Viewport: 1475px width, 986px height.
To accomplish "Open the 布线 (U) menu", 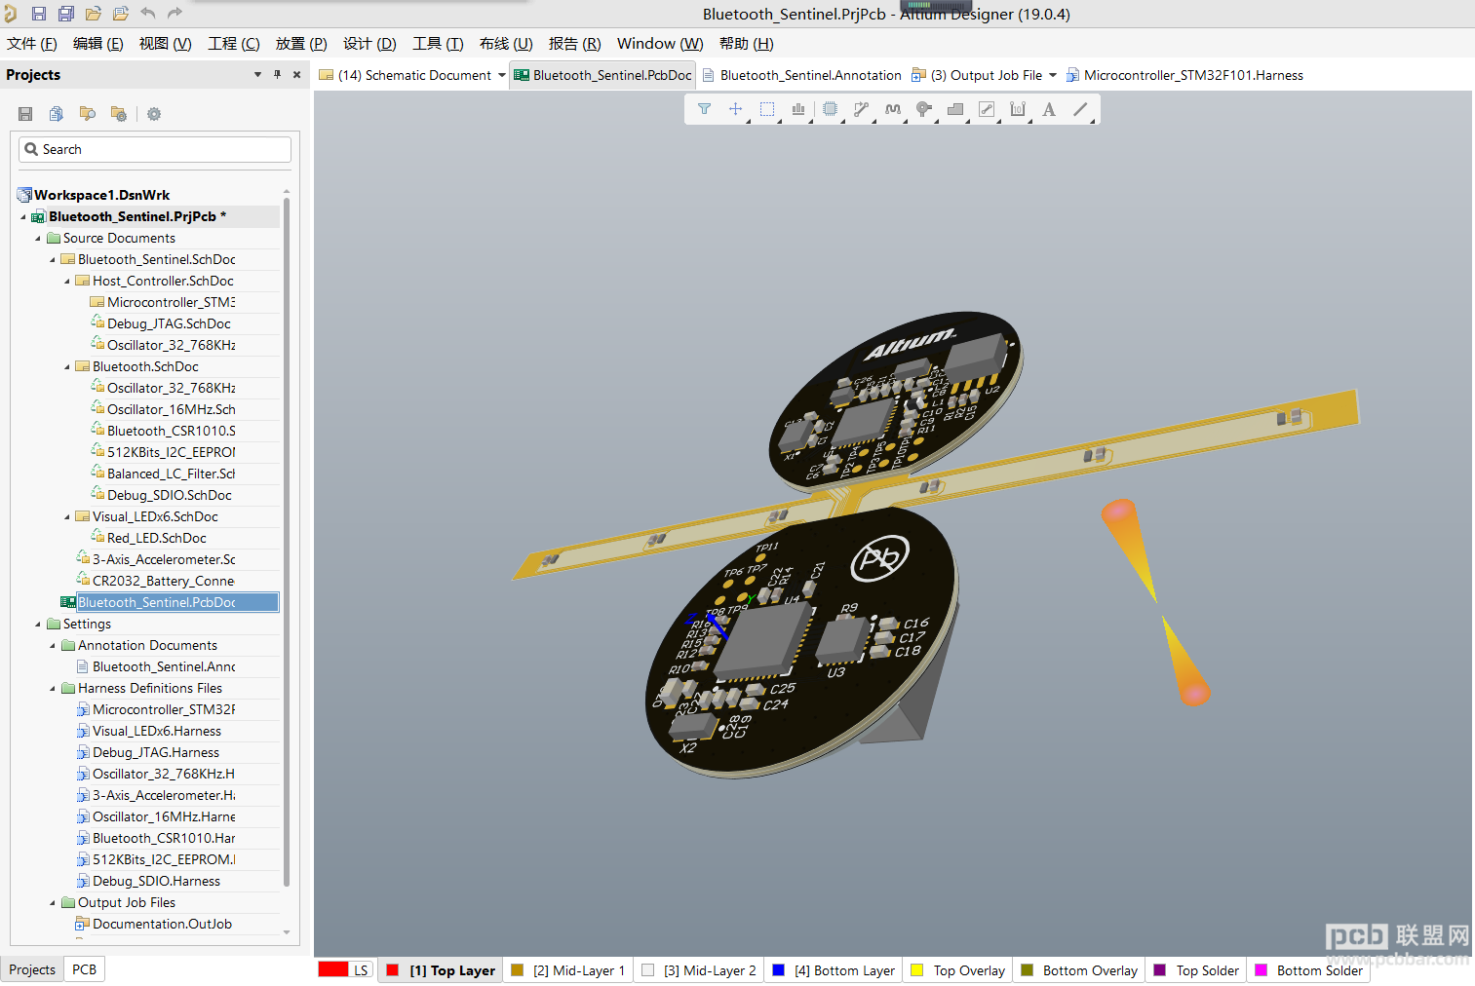I will pyautogui.click(x=506, y=44).
